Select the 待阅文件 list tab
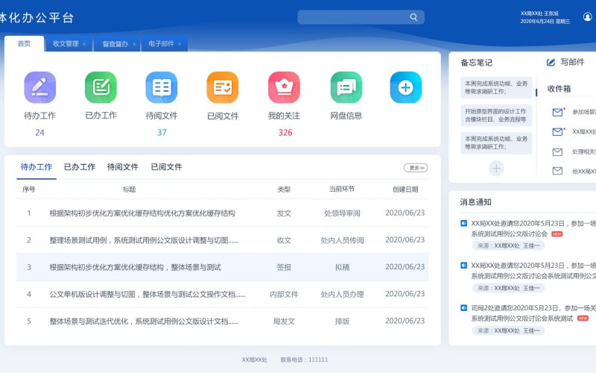Screen dimensions: 596x373 tap(123, 166)
